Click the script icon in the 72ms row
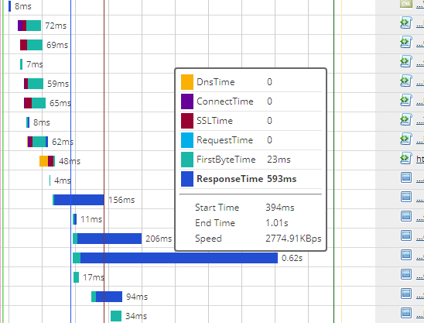The height and width of the screenshot is (323, 424). (406, 22)
